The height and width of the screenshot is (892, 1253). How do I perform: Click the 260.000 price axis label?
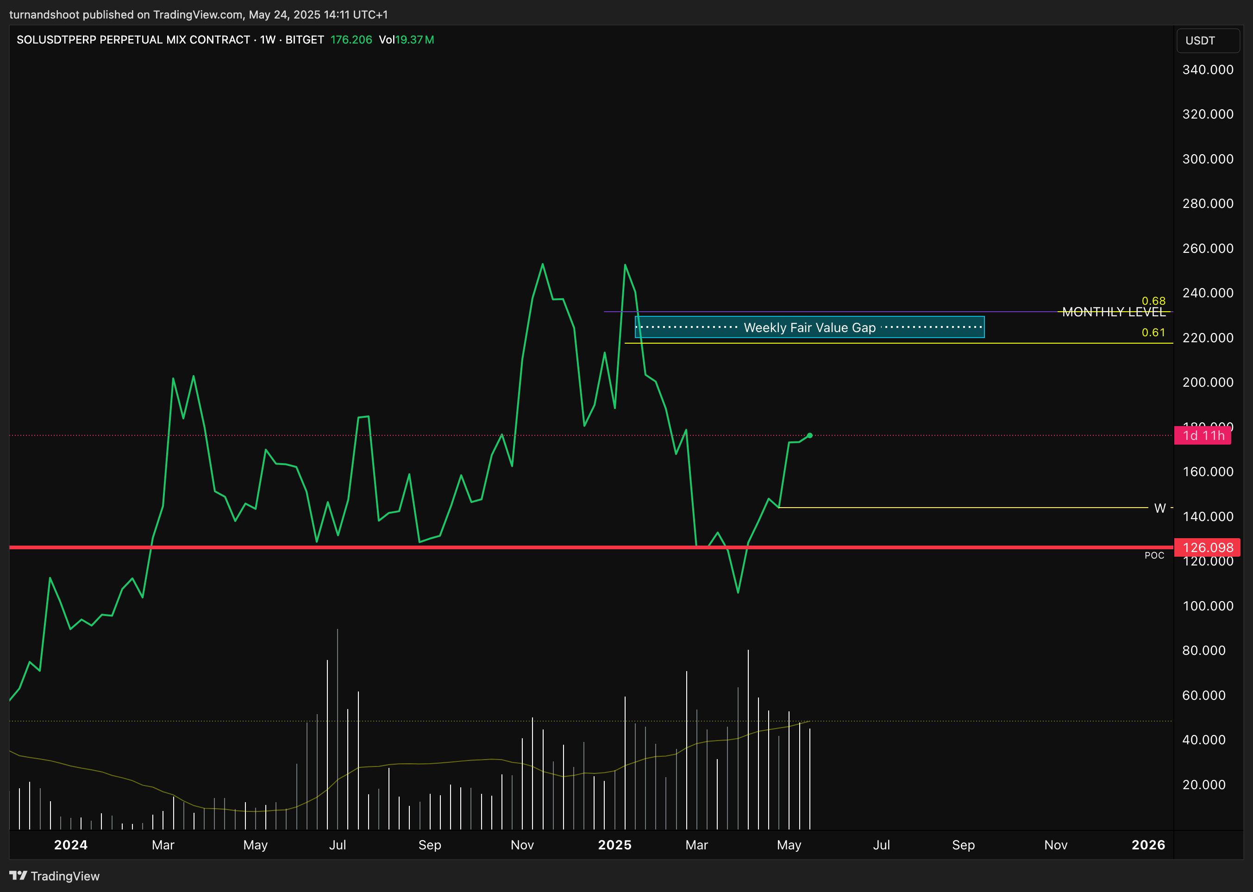coord(1208,248)
